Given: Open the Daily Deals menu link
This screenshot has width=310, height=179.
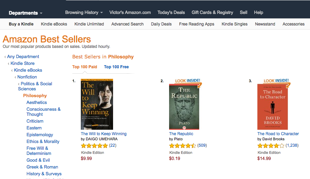Looking at the screenshot, I should [161, 24].
